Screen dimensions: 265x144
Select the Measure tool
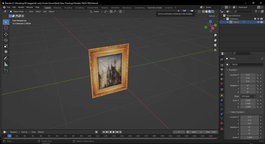6,64
